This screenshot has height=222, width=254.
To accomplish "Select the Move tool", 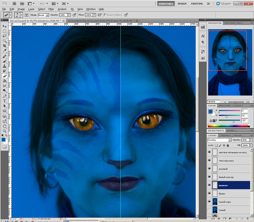I will [5, 26].
